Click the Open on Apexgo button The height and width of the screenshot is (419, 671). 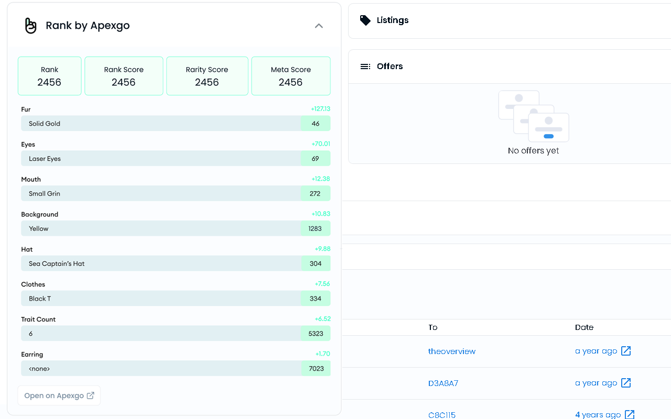click(59, 395)
